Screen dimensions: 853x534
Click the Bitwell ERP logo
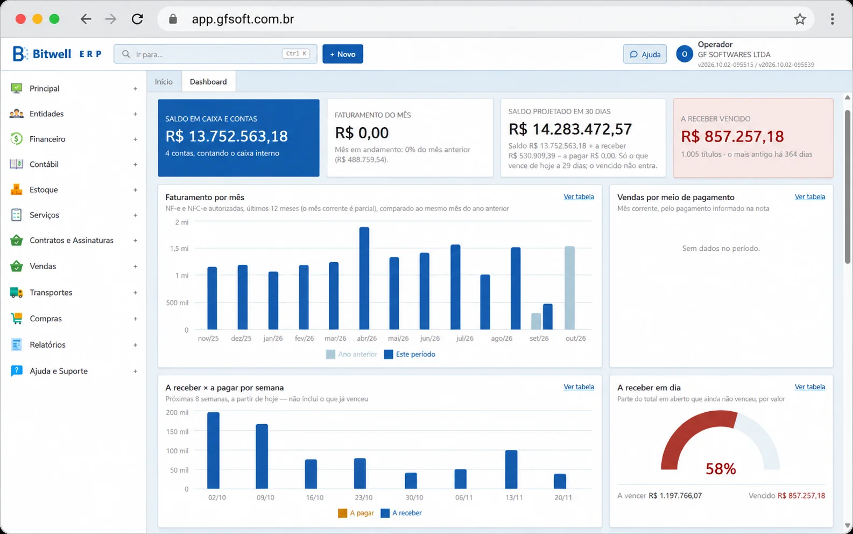(57, 54)
